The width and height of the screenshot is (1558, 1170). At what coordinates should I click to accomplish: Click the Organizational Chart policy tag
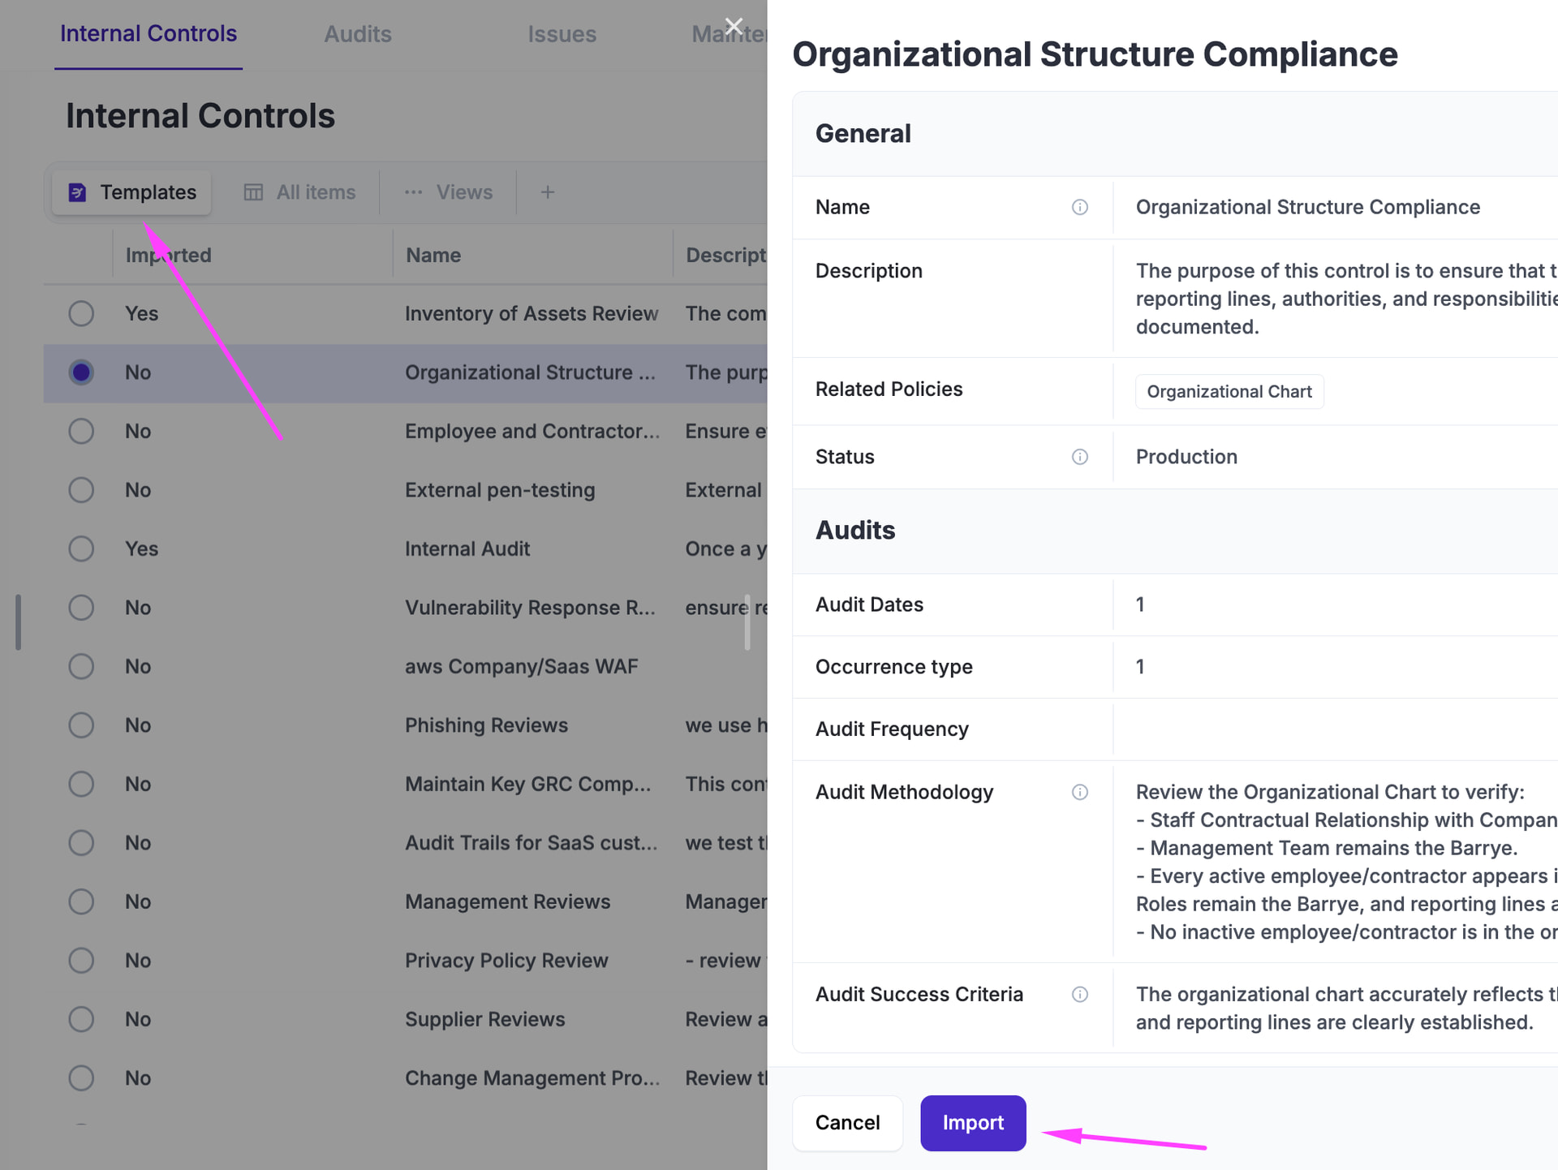pos(1229,392)
